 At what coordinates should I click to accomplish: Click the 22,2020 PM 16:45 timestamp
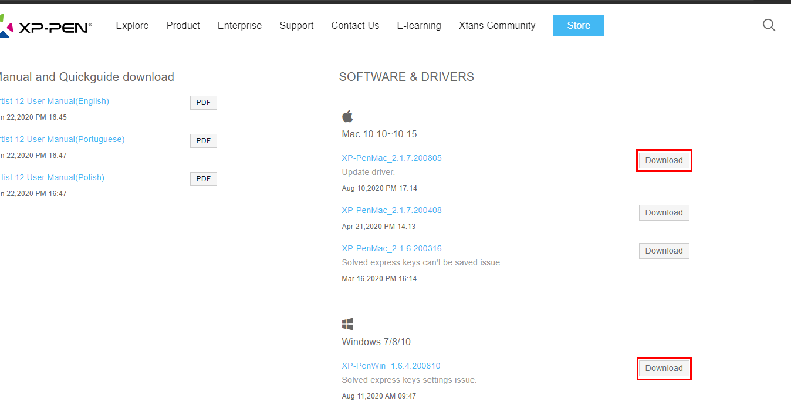(33, 117)
